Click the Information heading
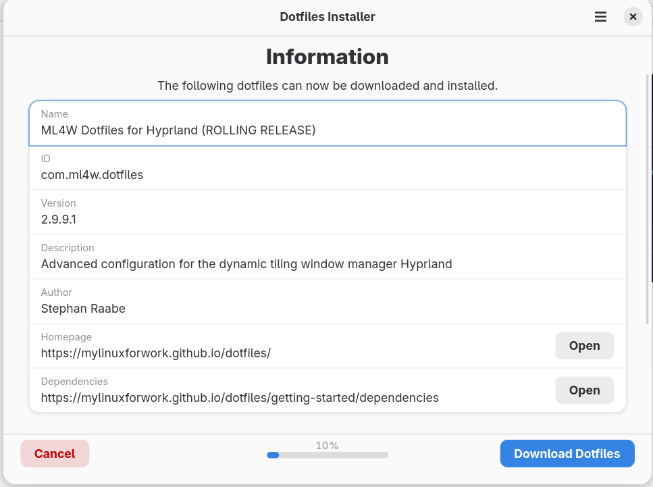Screen dimensions: 653x487 327,57
